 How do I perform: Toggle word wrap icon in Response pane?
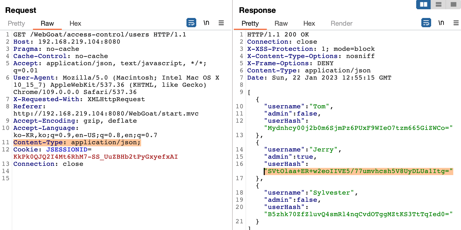click(x=426, y=23)
